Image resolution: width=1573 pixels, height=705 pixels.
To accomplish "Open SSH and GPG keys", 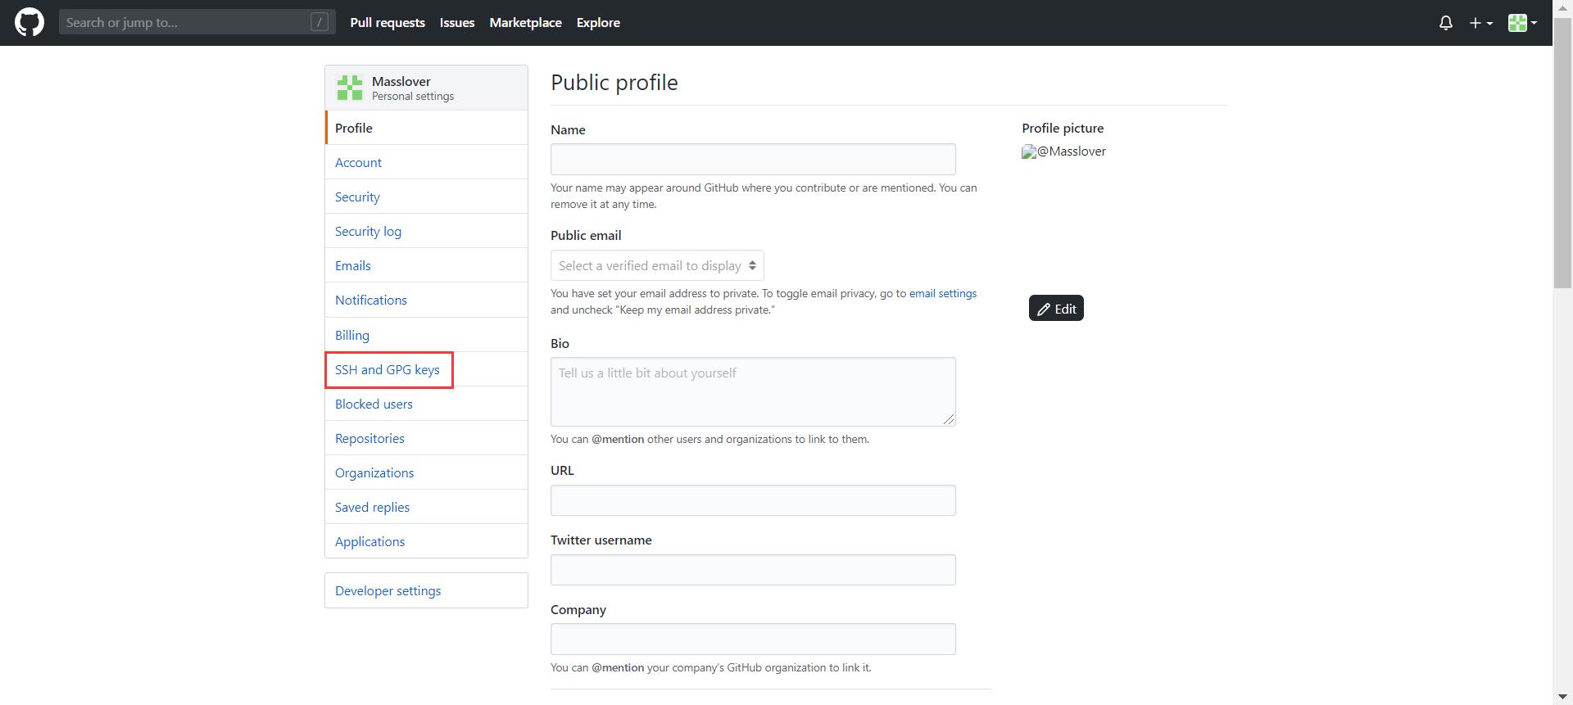I will coord(426,369).
